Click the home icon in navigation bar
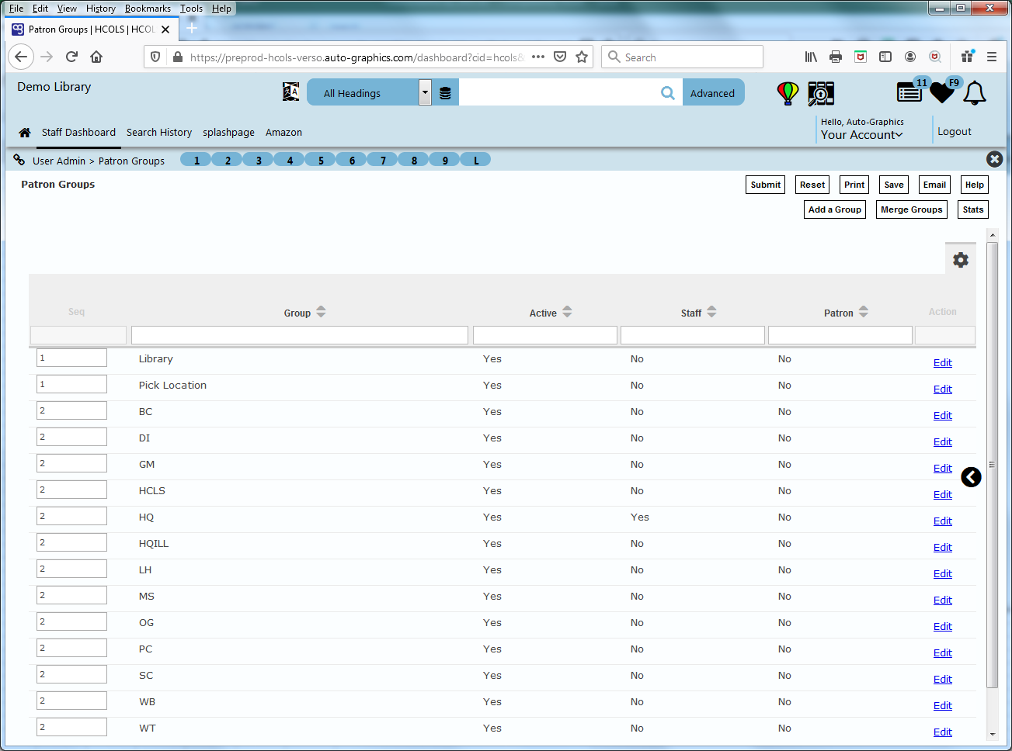The width and height of the screenshot is (1012, 751). (x=25, y=133)
